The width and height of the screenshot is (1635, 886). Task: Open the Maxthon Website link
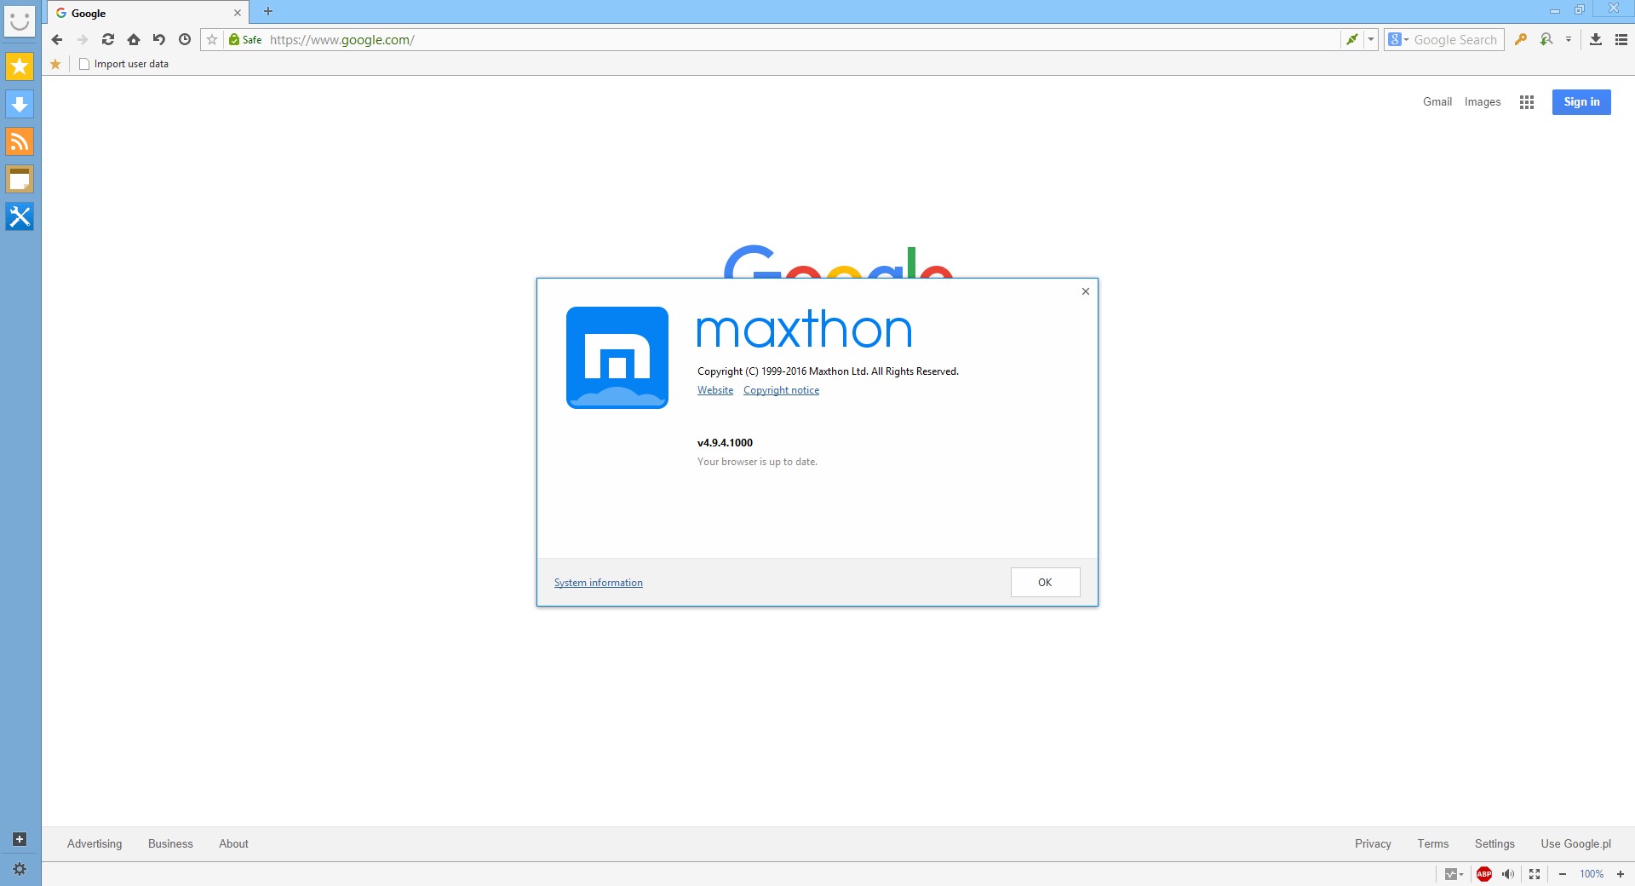[715, 390]
